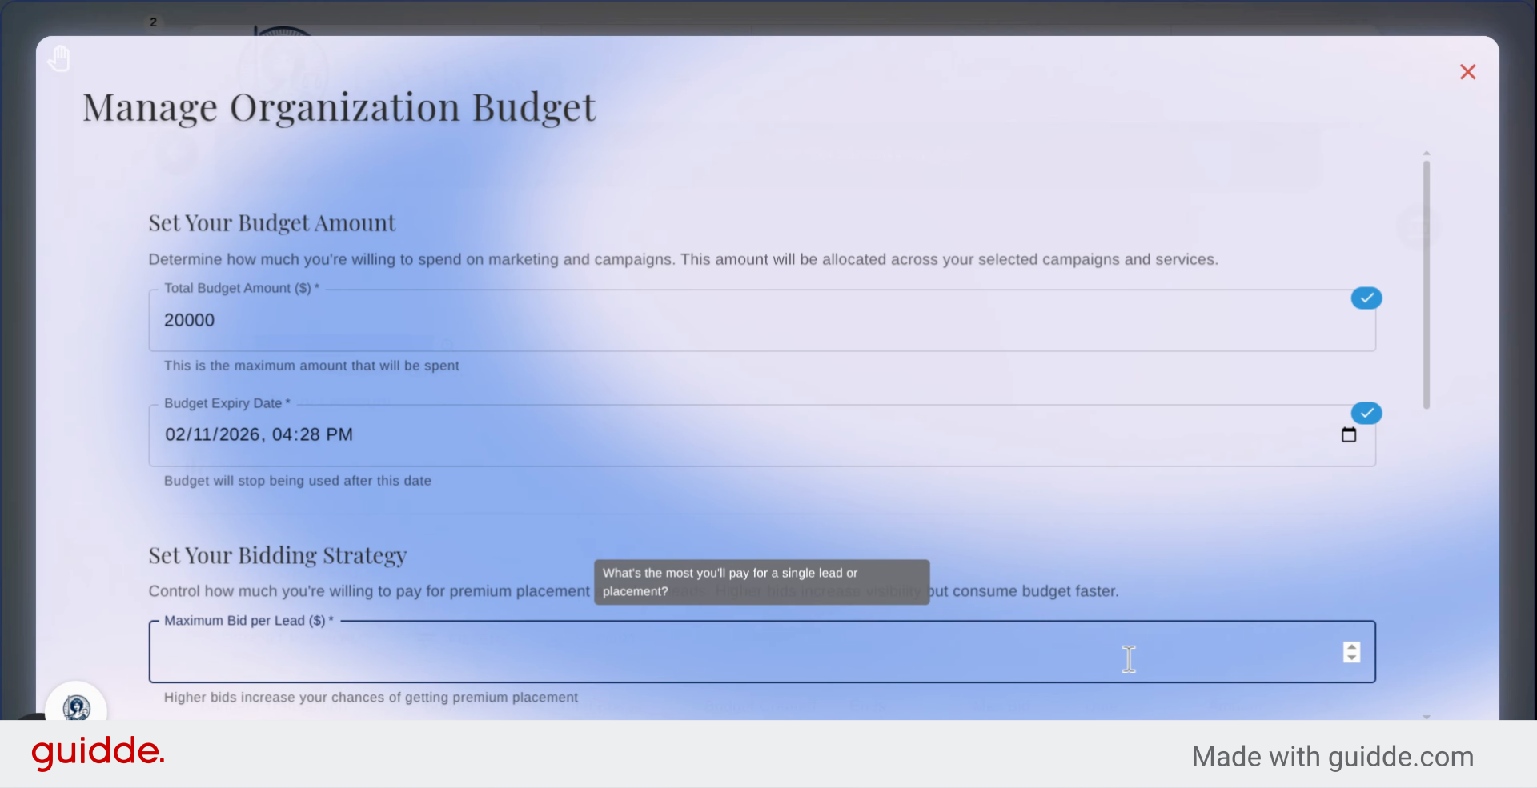
Task: Click the checkmark badge beside Total Budget Amount
Action: 1366,298
